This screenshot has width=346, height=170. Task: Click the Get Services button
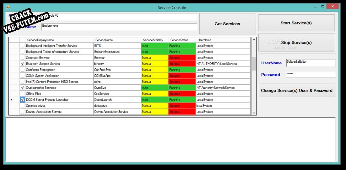227,24
